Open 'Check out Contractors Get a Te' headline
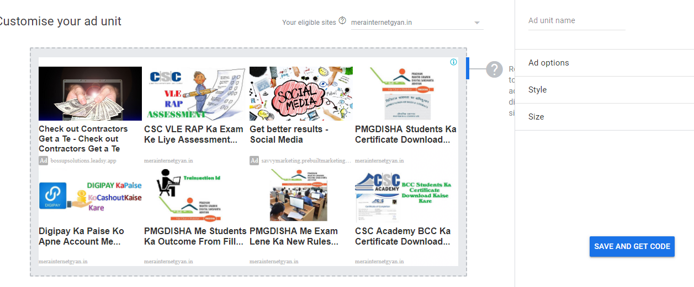Screen dimensions: 694x287 click(x=83, y=139)
